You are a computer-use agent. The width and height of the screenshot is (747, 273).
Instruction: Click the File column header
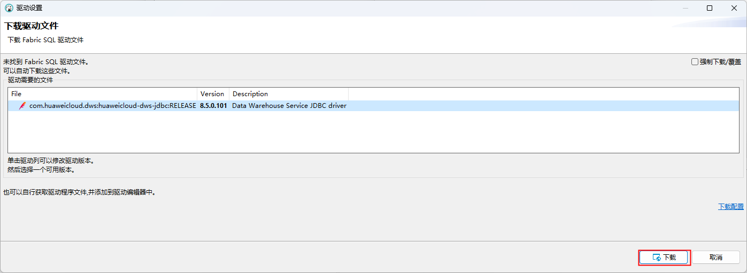(103, 94)
